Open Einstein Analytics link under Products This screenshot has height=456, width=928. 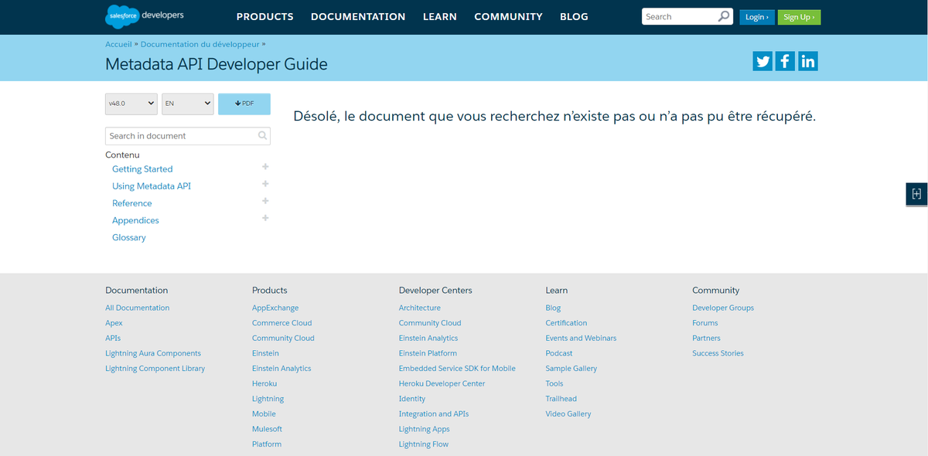click(281, 369)
